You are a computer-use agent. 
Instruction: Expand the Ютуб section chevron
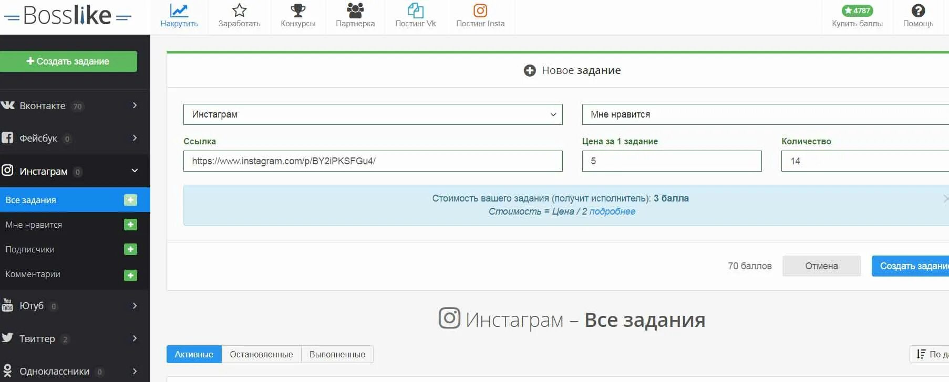(x=135, y=305)
